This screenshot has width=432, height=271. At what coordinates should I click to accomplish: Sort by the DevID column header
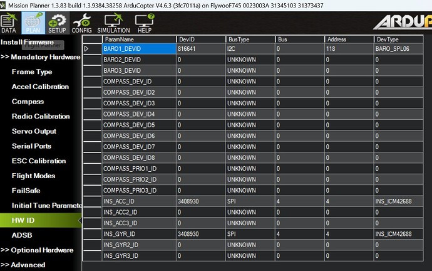pos(201,40)
